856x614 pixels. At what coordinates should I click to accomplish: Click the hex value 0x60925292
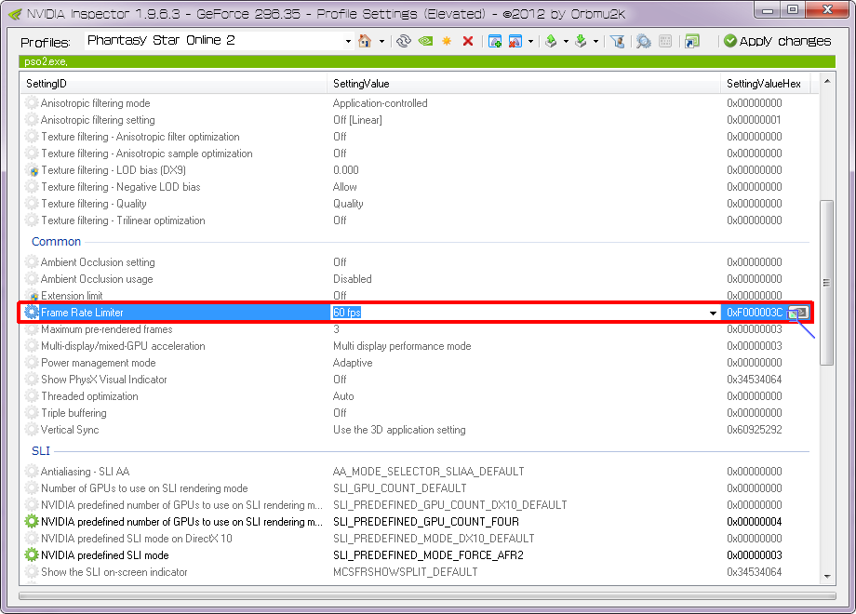pyautogui.click(x=755, y=430)
